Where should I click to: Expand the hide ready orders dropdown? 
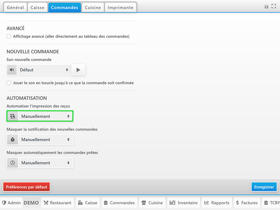coord(45,163)
